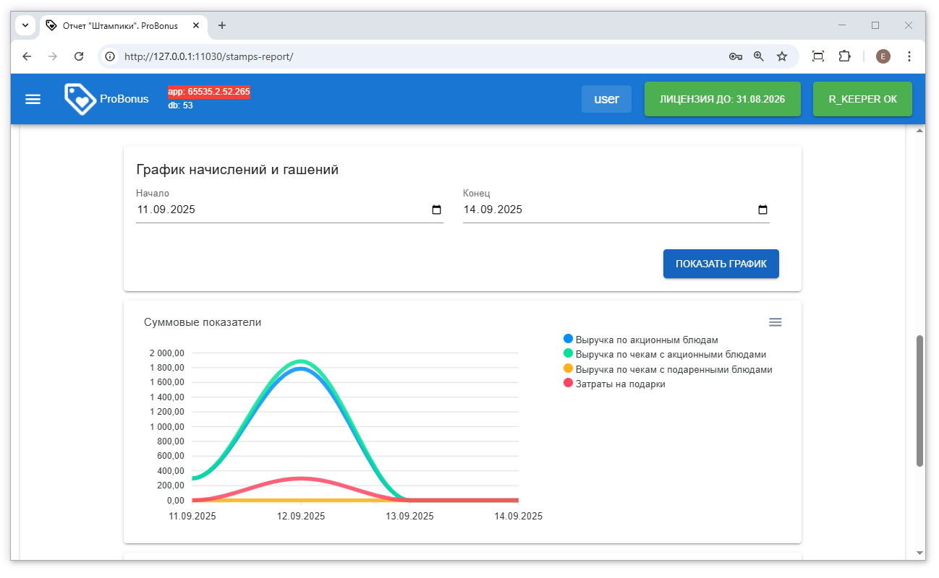
Task: Click the ПОКАЗАТЬ ГРАФИК button
Action: coord(721,264)
